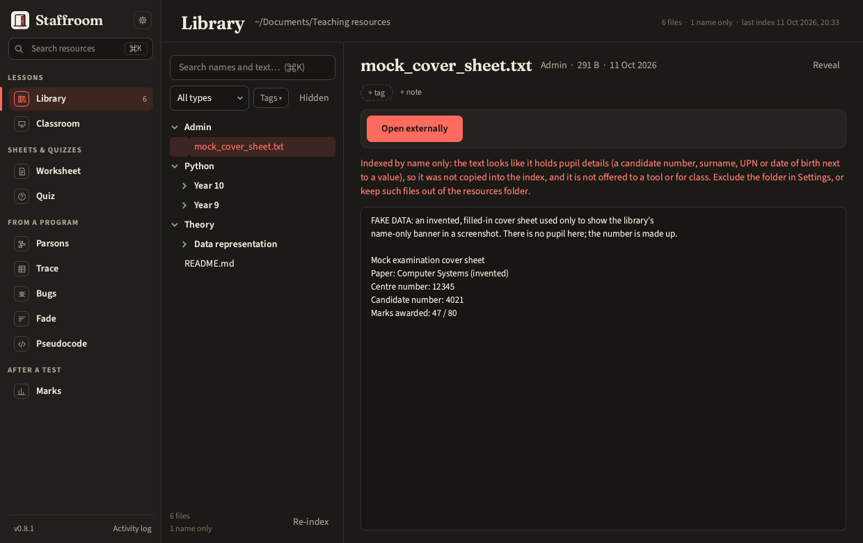Toggle the Hidden files filter
This screenshot has height=543, width=863.
coord(314,98)
